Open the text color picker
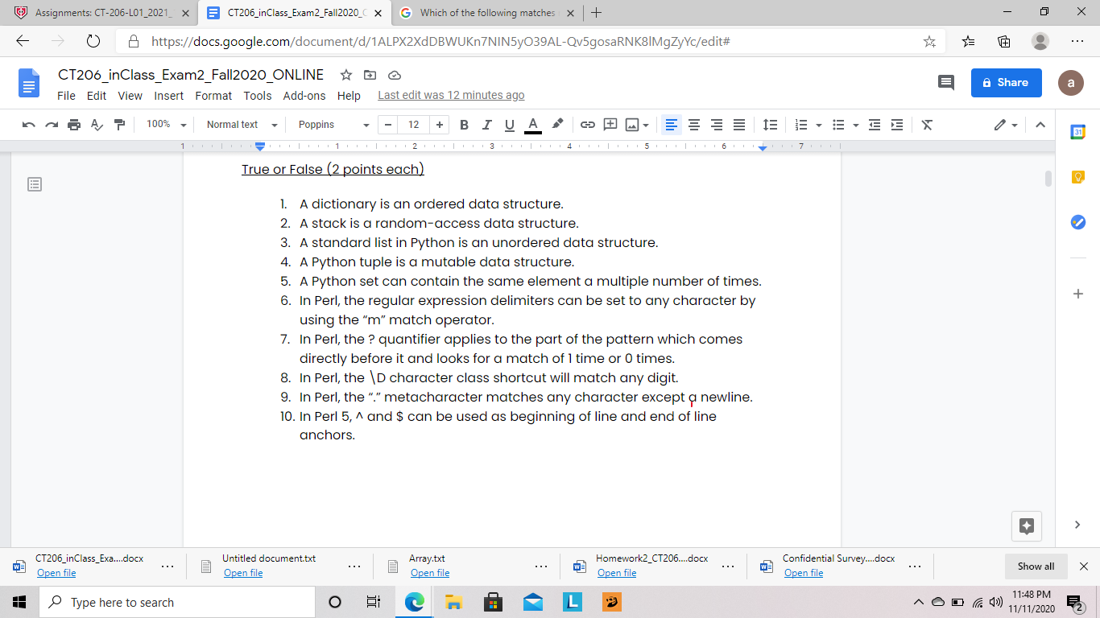Image resolution: width=1100 pixels, height=618 pixels. (x=532, y=125)
